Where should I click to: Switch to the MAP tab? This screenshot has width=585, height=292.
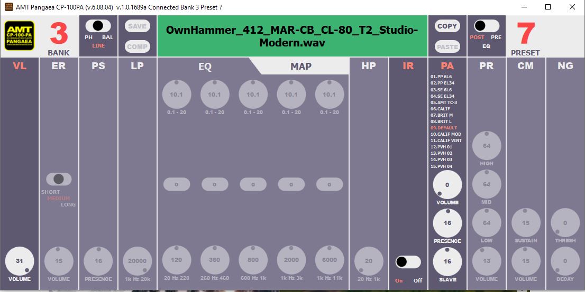[x=301, y=67]
